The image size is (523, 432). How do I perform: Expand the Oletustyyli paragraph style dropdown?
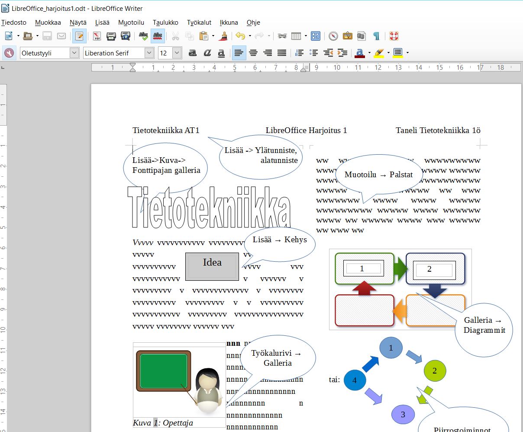[x=74, y=53]
